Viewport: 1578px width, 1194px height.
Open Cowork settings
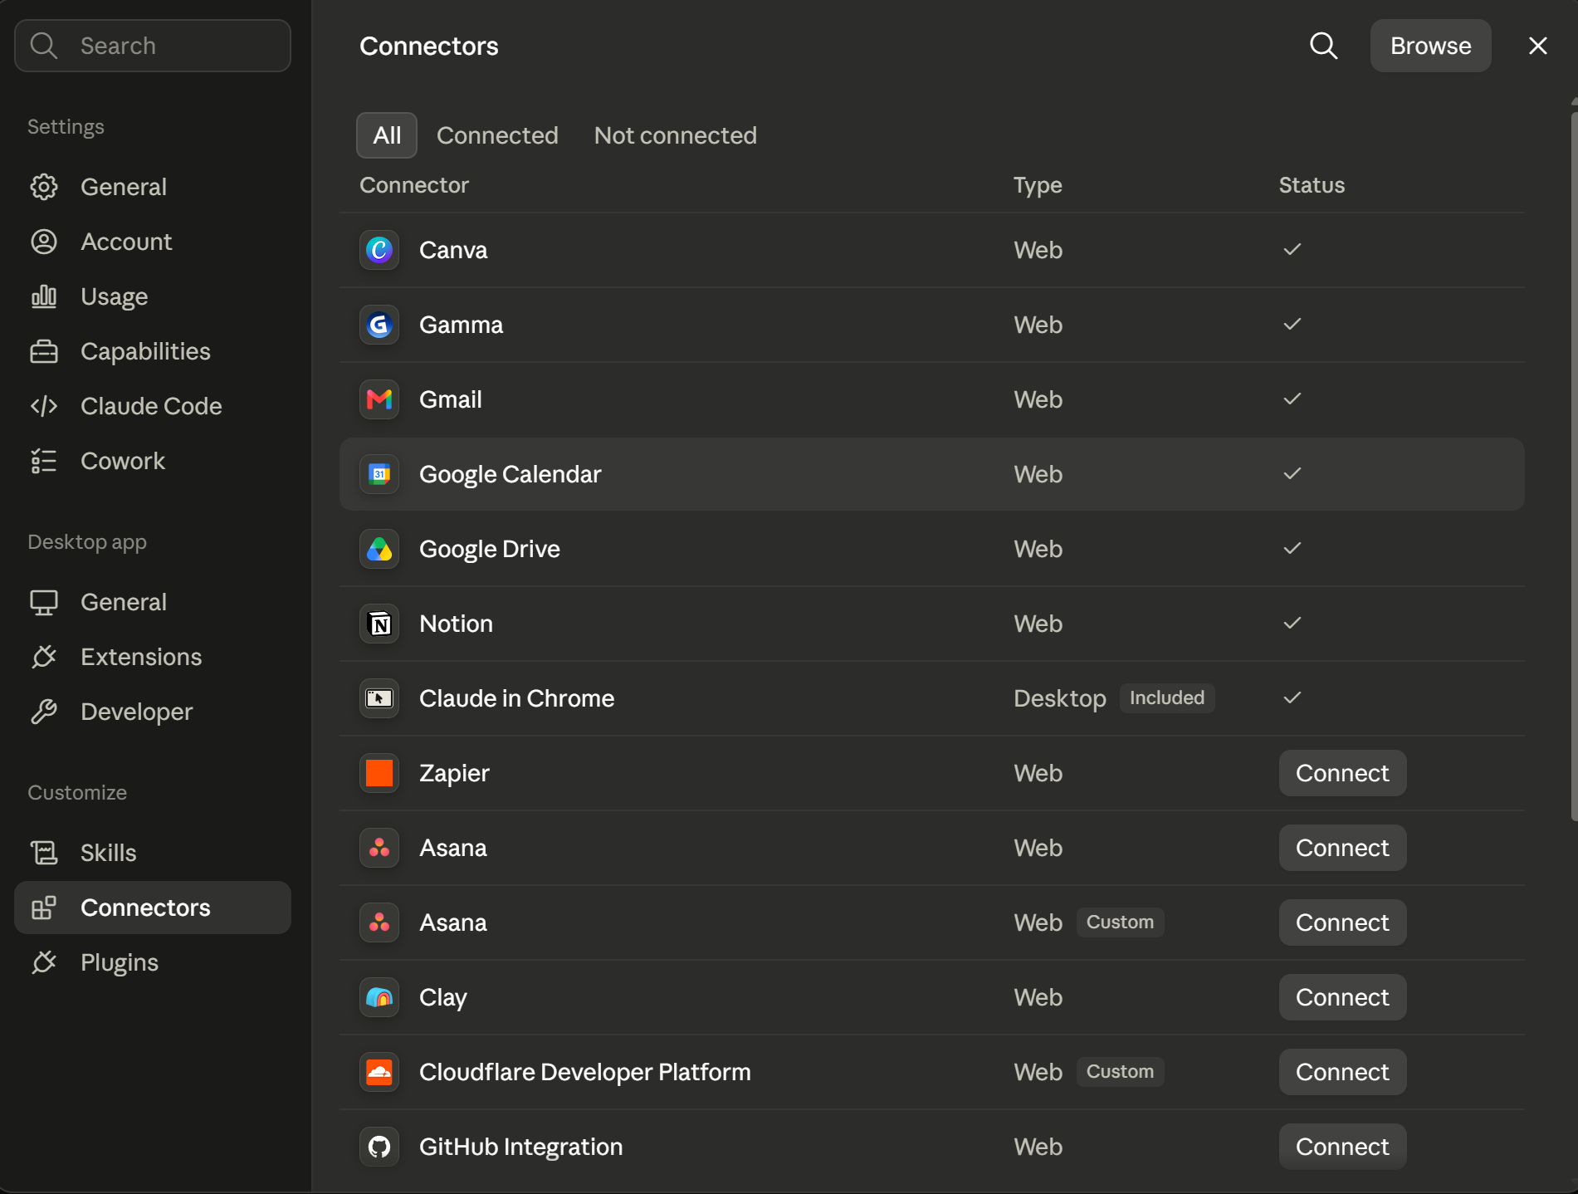pos(153,461)
